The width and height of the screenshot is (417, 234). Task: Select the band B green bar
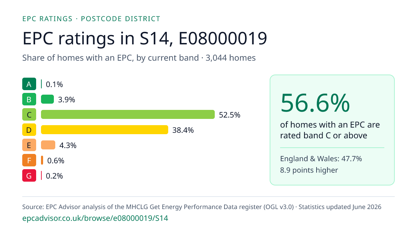(48, 99)
